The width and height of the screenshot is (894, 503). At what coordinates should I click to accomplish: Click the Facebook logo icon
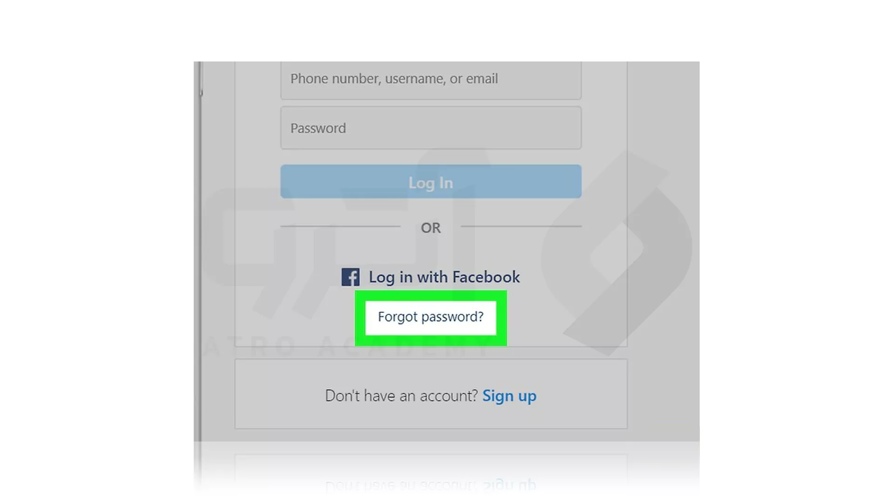(x=350, y=276)
